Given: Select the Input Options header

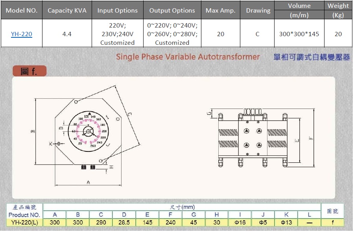Looking at the screenshot, I should tap(117, 11).
